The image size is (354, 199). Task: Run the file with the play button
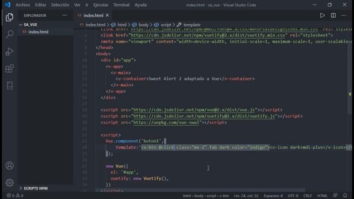point(322,15)
